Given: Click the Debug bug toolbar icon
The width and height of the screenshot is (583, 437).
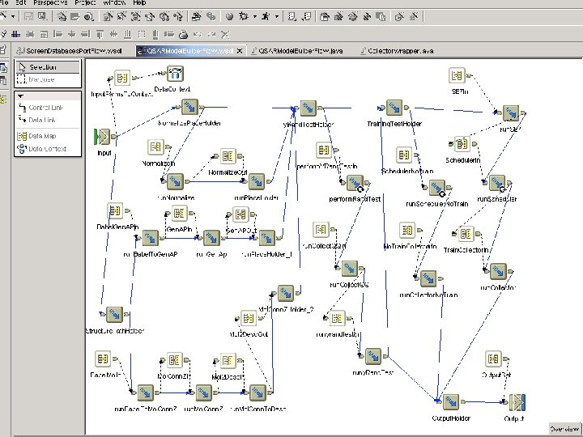Looking at the screenshot, I should [x=244, y=16].
